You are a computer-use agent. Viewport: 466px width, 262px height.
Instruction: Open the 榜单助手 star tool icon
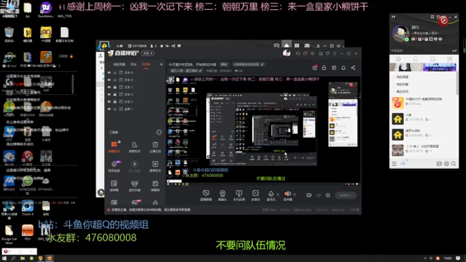pyautogui.click(x=155, y=166)
